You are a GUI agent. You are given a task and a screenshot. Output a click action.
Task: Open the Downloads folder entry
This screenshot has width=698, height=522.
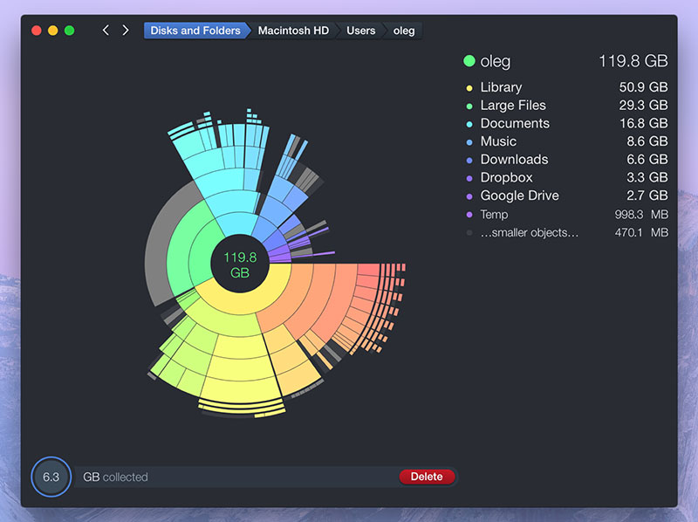click(514, 160)
